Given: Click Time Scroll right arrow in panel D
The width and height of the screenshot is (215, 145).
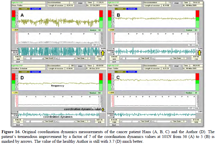Looking at the screenshot, I should (x=43, y=121).
